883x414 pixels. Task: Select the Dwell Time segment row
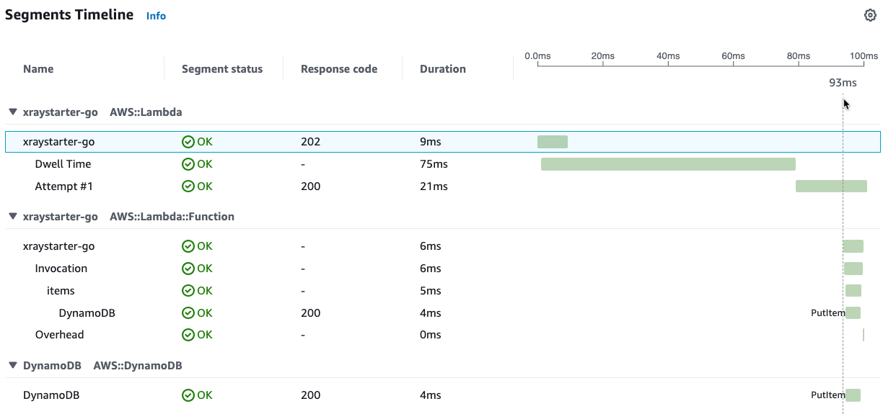(442, 164)
